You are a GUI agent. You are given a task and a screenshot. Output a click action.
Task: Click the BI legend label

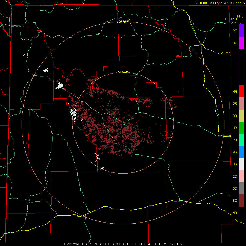235,201
